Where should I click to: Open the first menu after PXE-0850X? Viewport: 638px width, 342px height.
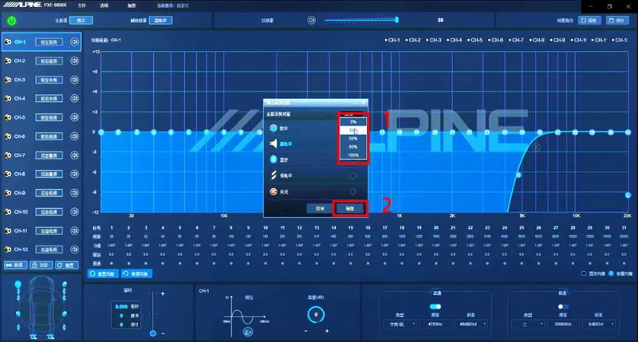click(x=82, y=6)
